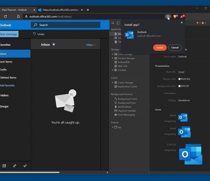Click the bookmark icon in address bar
The image size is (210, 181).
point(18,16)
